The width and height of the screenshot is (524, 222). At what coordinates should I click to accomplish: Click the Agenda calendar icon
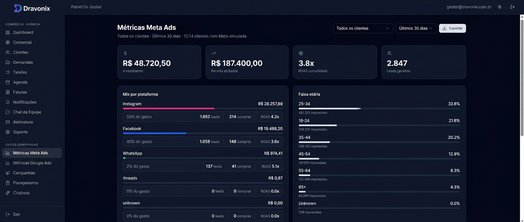point(8,82)
